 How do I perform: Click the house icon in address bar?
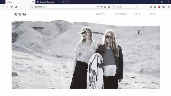tap(105, 7)
